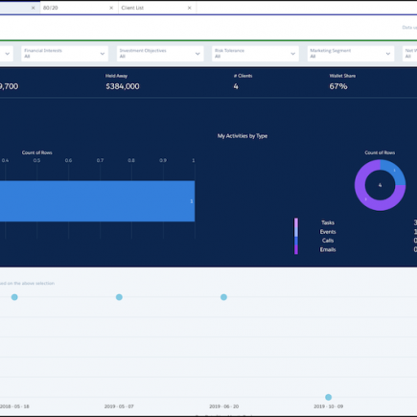The image size is (417, 417).
Task: Click the Financial Interests chevron arrow
Action: 103,54
